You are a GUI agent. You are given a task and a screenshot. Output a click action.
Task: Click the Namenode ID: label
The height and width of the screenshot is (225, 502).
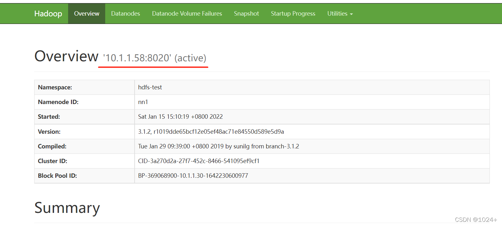pyautogui.click(x=58, y=102)
